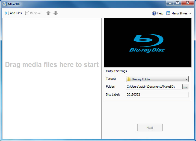Open the Menu Styles dropdown
Viewport: 196px width, 141px height.
pyautogui.click(x=179, y=13)
